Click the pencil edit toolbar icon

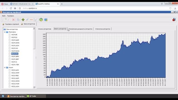pyautogui.click(x=27, y=20)
